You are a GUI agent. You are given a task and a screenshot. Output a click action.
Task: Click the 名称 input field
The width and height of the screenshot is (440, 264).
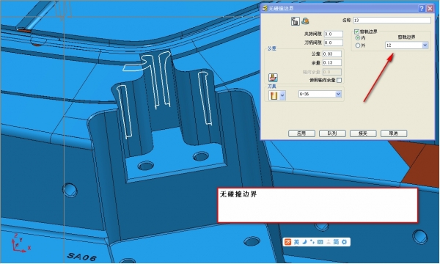[x=392, y=21]
